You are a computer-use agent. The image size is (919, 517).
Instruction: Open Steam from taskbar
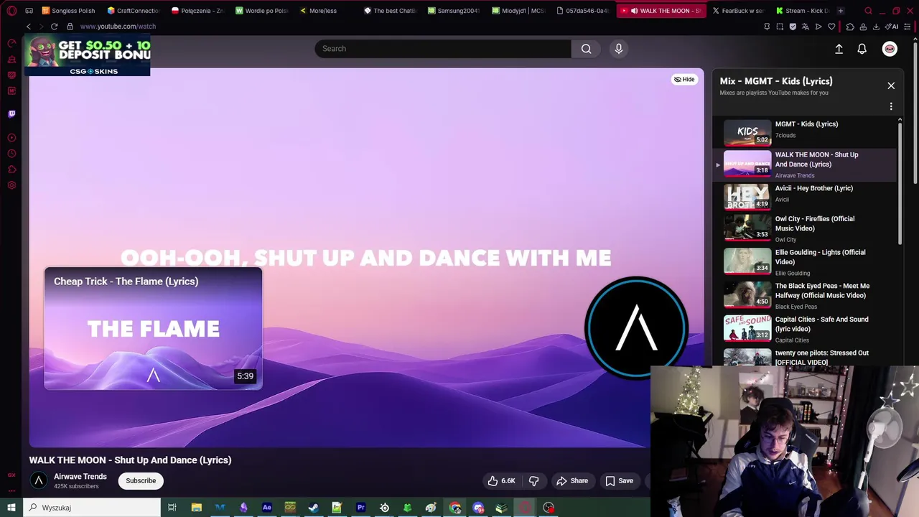click(314, 508)
